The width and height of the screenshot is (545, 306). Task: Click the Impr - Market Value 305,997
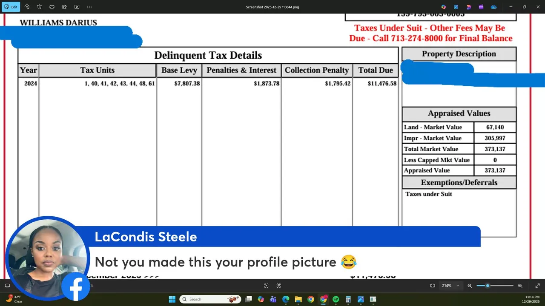click(495, 138)
